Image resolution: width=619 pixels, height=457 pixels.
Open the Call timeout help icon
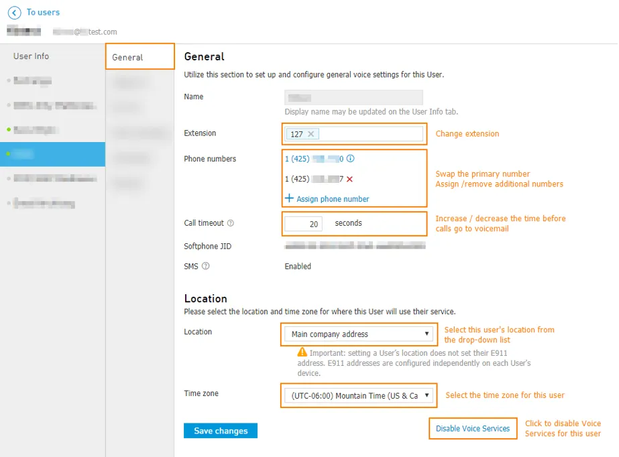231,223
